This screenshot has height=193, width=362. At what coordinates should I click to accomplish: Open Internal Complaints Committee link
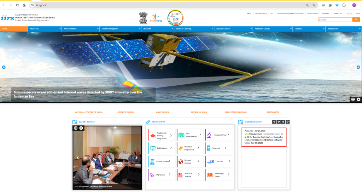point(290,14)
